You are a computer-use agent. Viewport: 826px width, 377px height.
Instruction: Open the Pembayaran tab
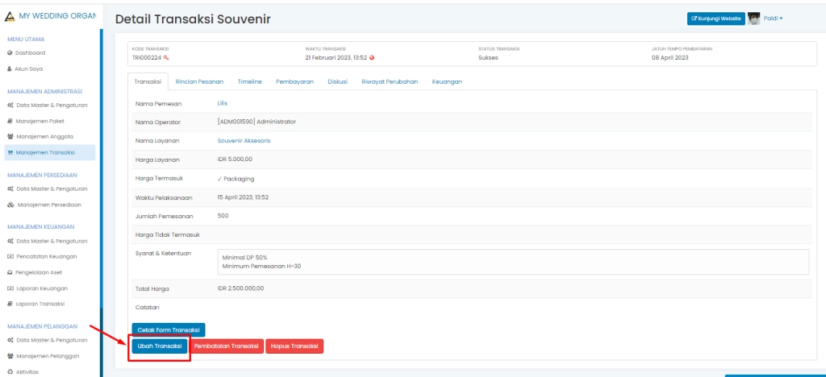(x=294, y=82)
